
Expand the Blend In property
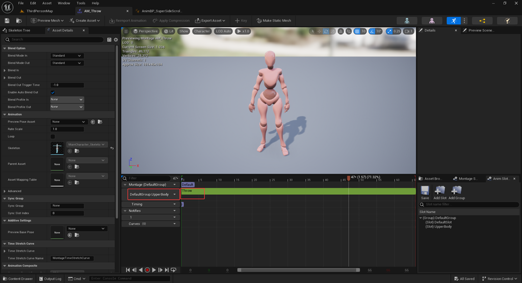click(5, 70)
